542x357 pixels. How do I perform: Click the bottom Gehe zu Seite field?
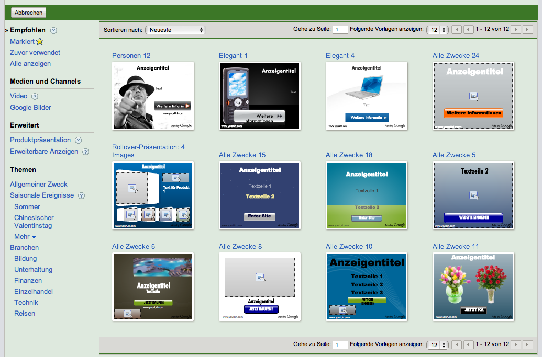340,345
